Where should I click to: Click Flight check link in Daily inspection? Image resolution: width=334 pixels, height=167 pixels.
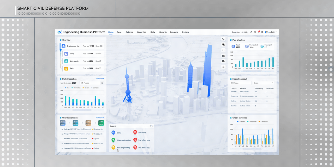click(100, 79)
